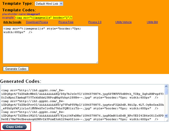Click the Ads by Google link
This screenshot has height=131, width=169.
click(12, 22)
